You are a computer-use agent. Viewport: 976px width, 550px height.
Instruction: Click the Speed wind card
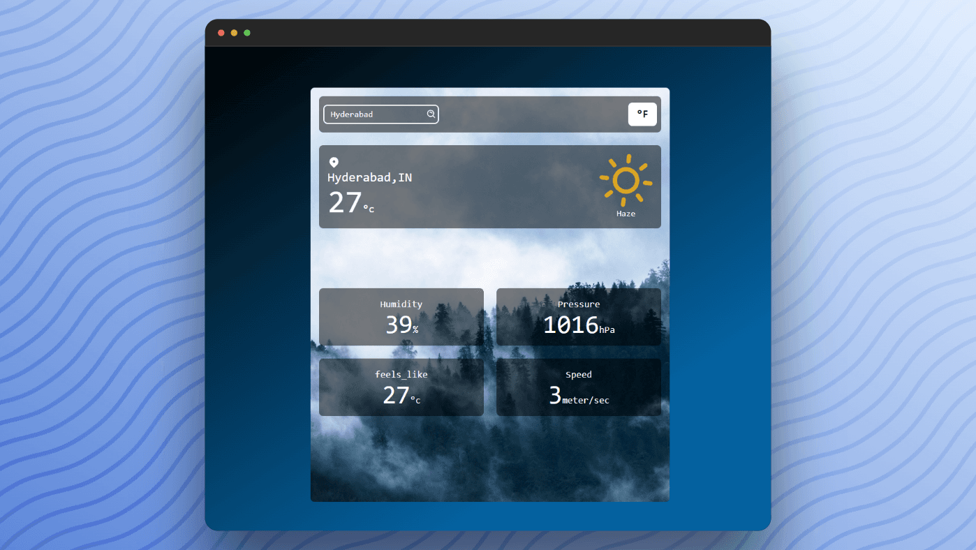click(x=578, y=387)
